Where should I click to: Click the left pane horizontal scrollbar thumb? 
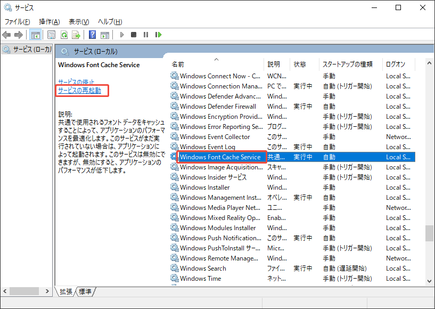pos(24,291)
